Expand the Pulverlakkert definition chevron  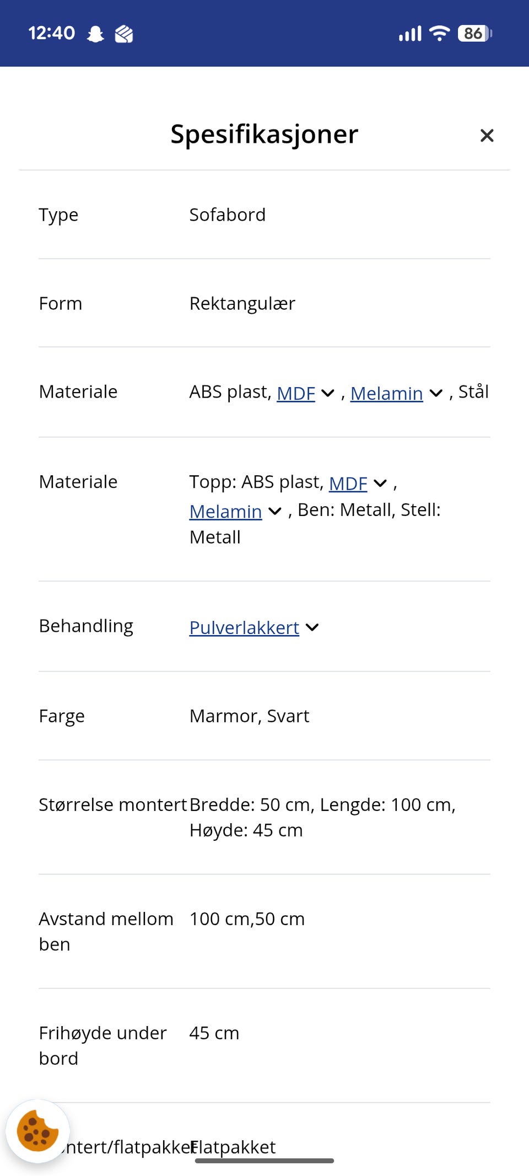[312, 627]
